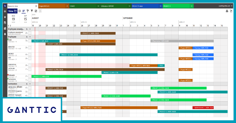Click the SEPTEMBER month header
236x123 pixels.
tap(128, 18)
